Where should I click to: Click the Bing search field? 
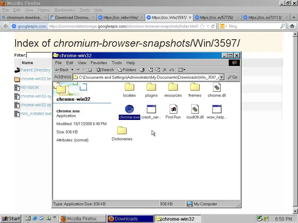click(254, 26)
